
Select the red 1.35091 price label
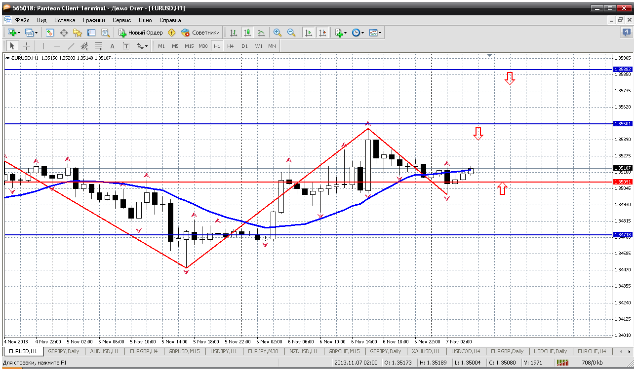(x=623, y=182)
